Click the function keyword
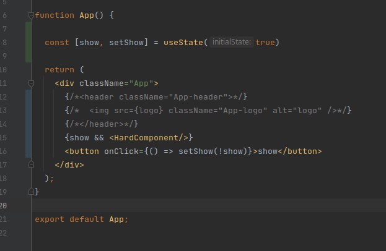Viewport: 386px width, 251px height. [55, 15]
